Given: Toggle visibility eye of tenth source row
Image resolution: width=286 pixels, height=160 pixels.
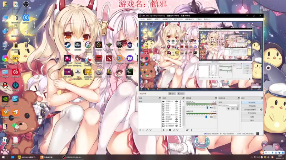Looking at the screenshot, I should (176, 121).
